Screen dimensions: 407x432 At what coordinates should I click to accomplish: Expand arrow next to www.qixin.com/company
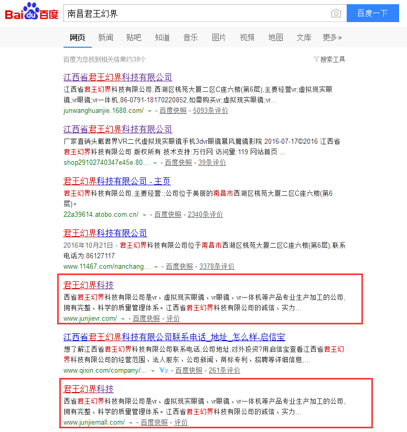click(153, 371)
